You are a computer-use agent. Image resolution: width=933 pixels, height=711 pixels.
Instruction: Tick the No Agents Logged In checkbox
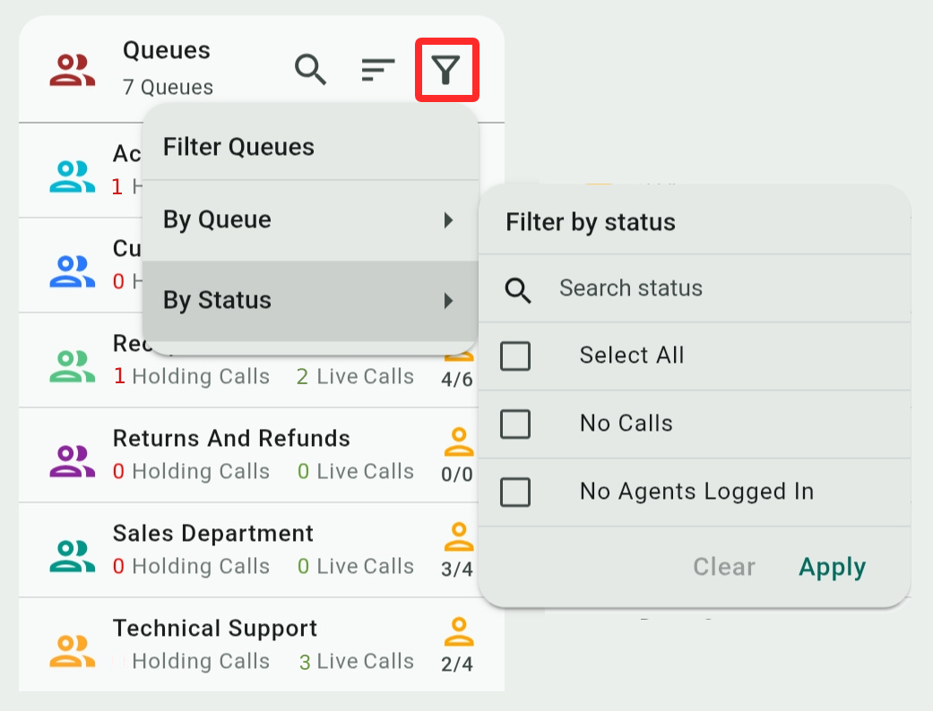click(515, 492)
